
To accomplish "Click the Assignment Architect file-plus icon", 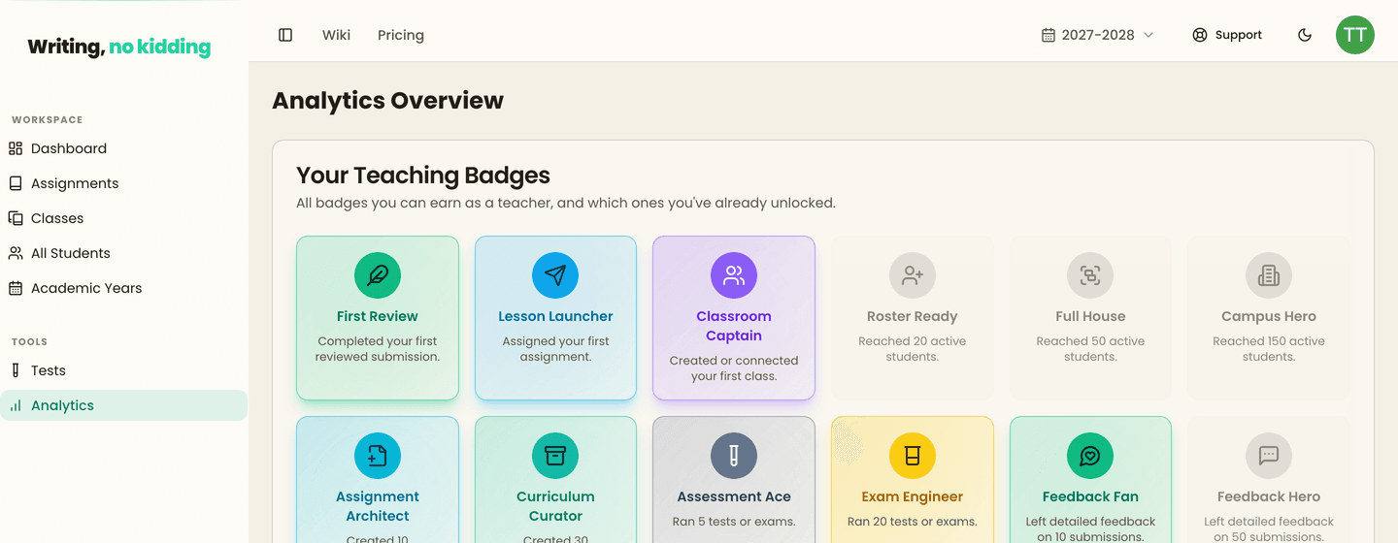I will click(378, 456).
